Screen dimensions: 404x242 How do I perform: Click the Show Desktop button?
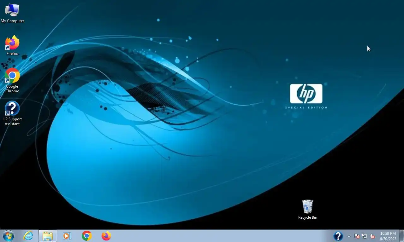pos(401,236)
